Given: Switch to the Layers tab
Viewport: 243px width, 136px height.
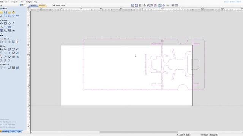Looking at the screenshot, I should pyautogui.click(x=19, y=131).
